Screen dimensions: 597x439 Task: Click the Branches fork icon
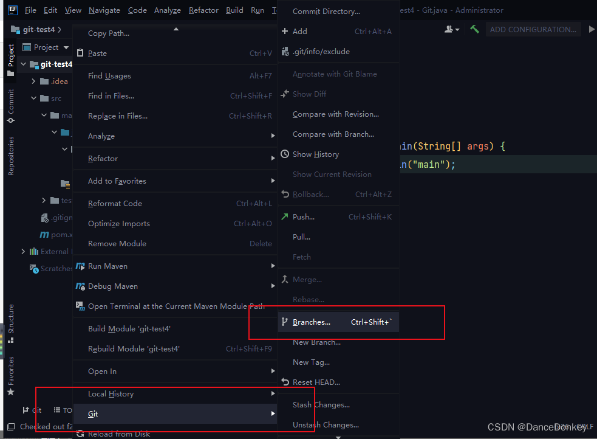284,322
